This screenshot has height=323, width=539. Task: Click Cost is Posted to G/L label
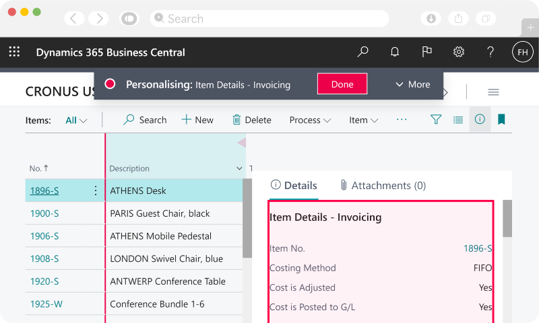point(312,307)
